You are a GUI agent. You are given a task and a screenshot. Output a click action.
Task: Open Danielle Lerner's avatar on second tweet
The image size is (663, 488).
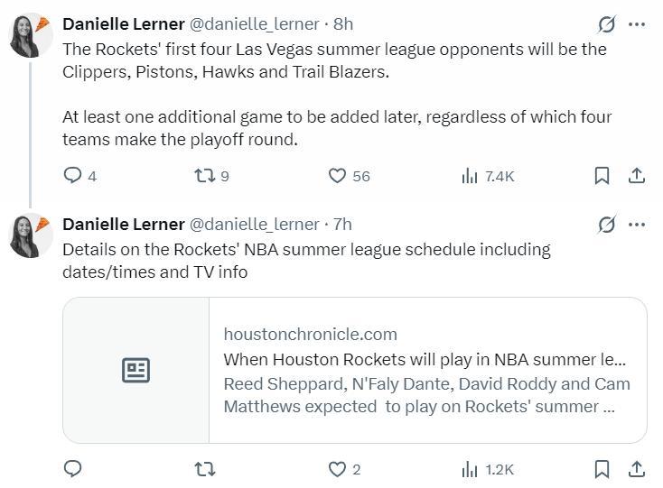pyautogui.click(x=30, y=235)
